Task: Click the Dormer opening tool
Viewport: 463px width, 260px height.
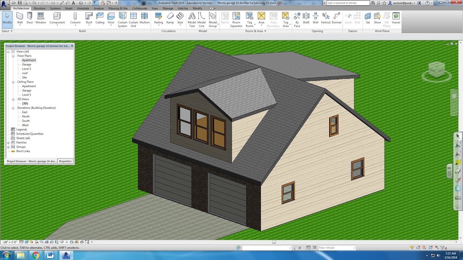Action: pyautogui.click(x=336, y=18)
